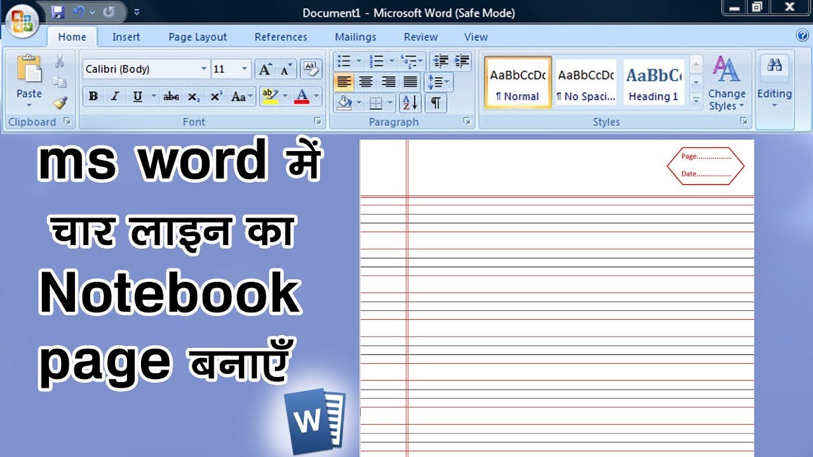The width and height of the screenshot is (813, 457).
Task: Open Clipboard pane dialog launcher
Action: [x=66, y=121]
